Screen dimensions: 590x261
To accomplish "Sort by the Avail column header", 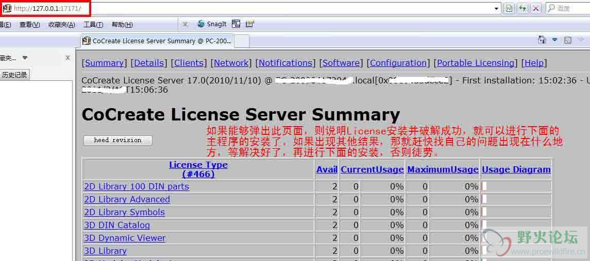I will click(327, 169).
